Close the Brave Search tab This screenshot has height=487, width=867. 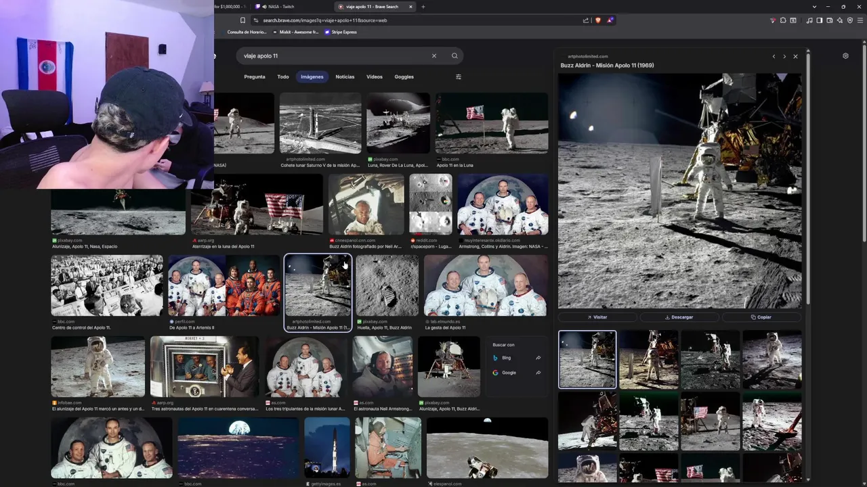tap(410, 7)
